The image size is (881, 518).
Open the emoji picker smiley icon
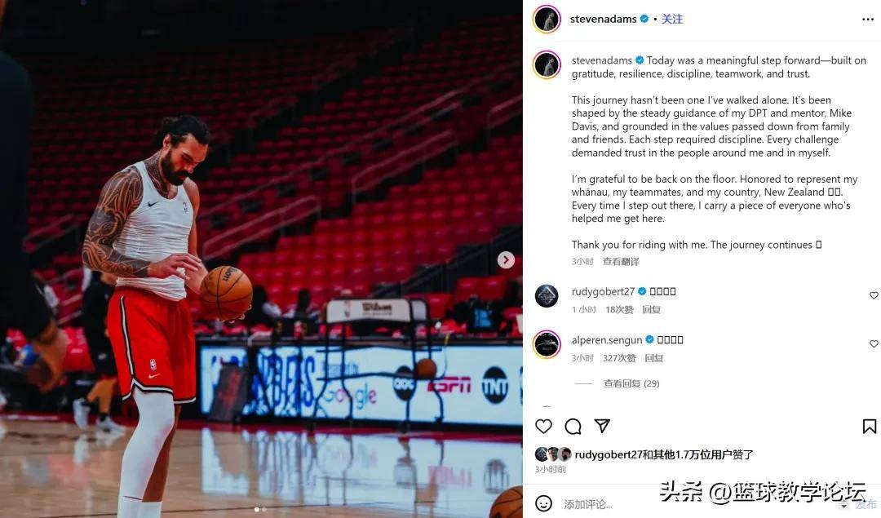pyautogui.click(x=543, y=503)
